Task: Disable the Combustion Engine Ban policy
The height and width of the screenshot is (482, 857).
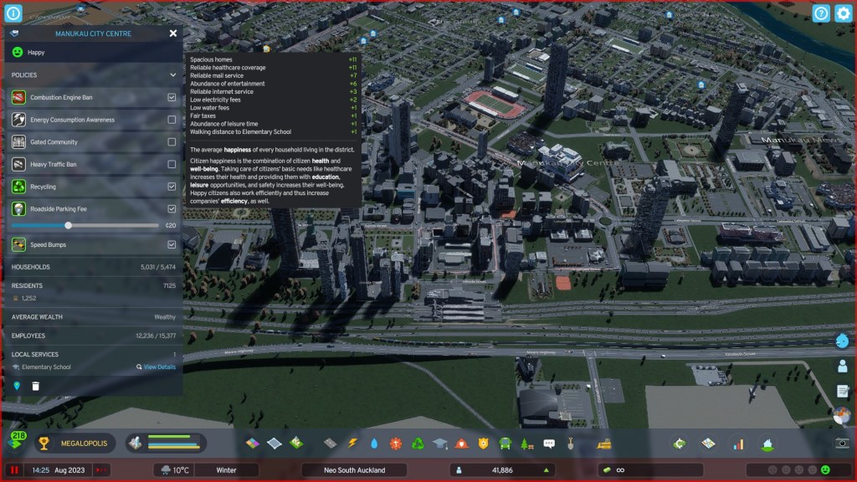Action: [172, 98]
